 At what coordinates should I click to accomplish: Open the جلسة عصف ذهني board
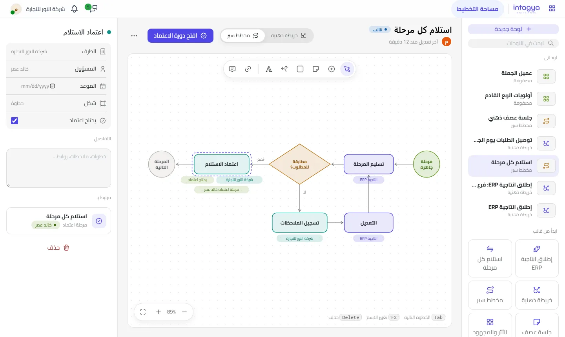click(x=513, y=121)
